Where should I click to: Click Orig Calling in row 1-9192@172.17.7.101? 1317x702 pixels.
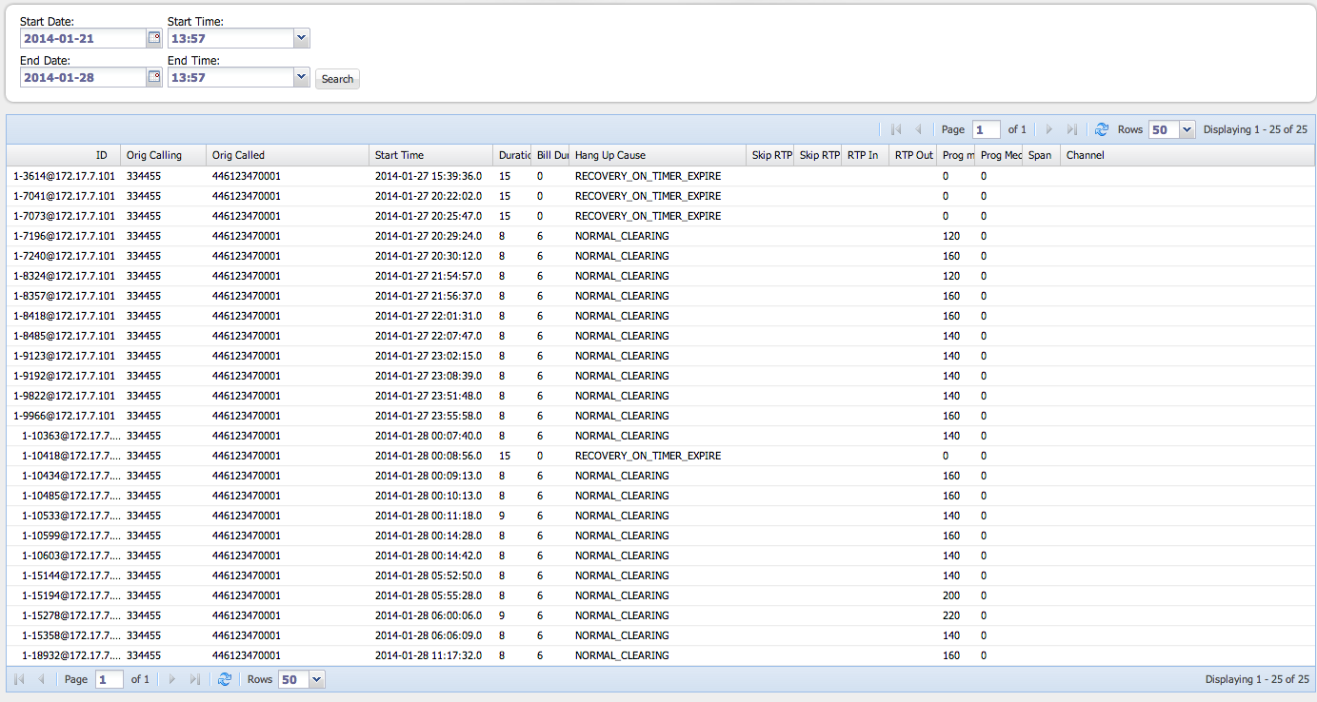point(144,376)
